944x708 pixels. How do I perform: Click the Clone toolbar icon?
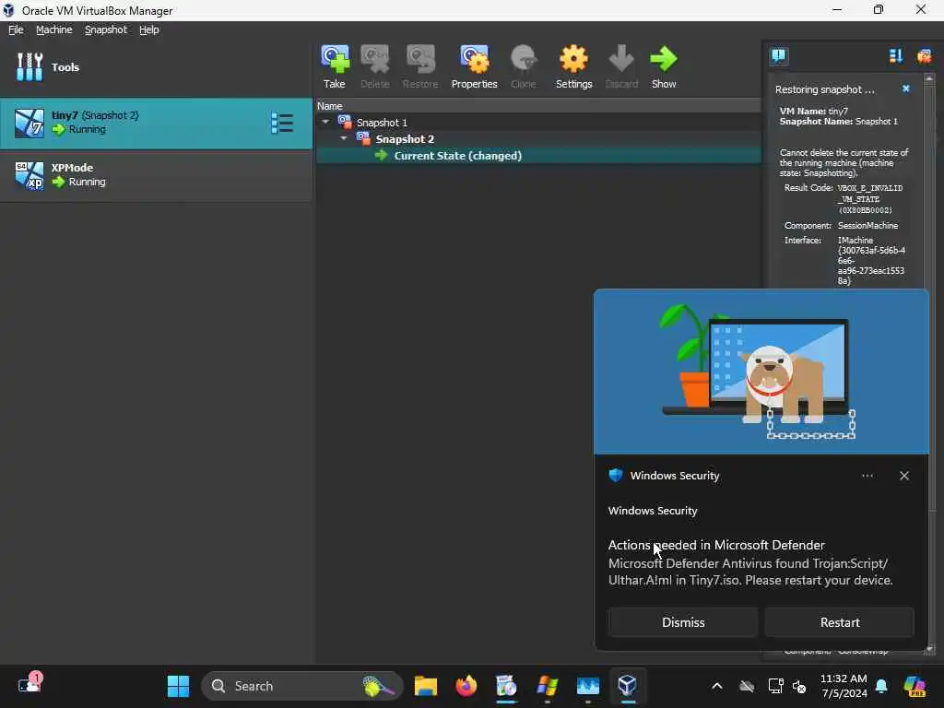pos(524,66)
